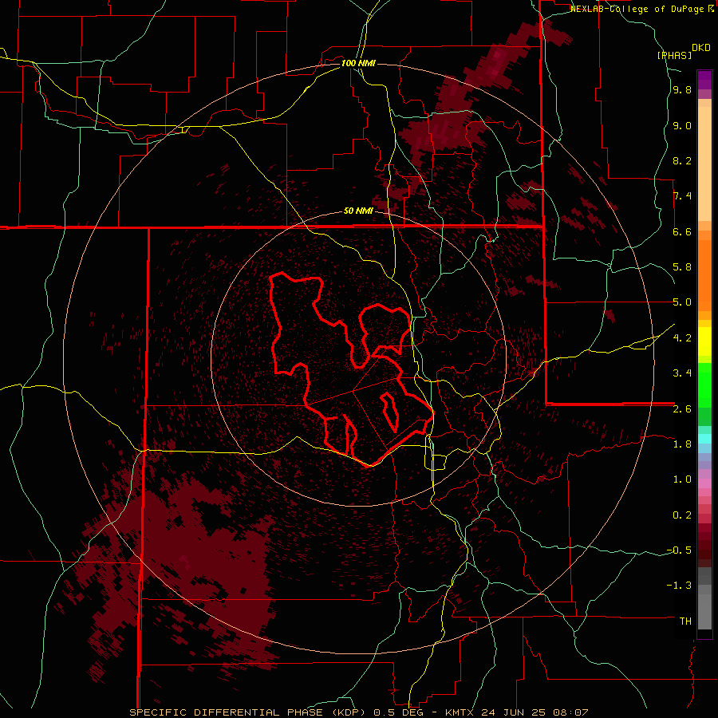Click the 6.6 scale value

682,231
